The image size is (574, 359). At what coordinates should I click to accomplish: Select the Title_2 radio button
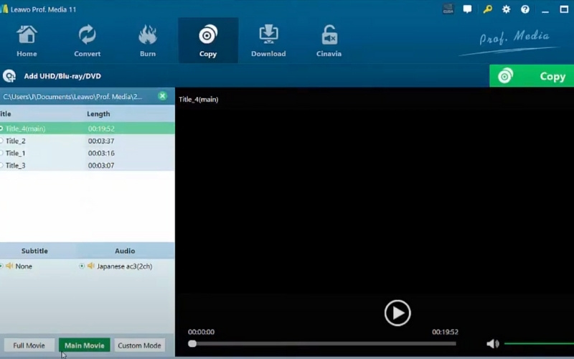[1, 141]
